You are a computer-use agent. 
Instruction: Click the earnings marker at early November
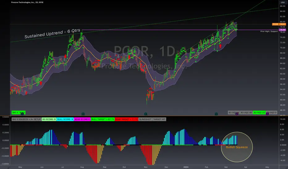146,114
